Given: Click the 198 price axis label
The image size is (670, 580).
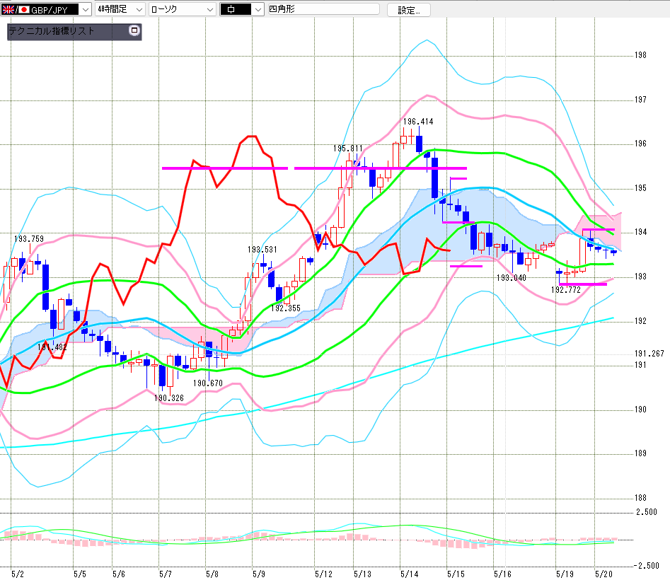Looking at the screenshot, I should pyautogui.click(x=640, y=55).
